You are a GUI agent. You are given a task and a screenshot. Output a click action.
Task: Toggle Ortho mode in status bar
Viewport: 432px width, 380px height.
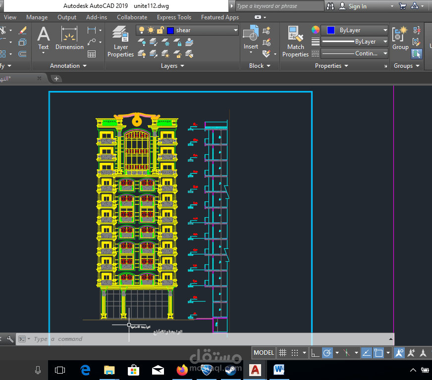315,353
